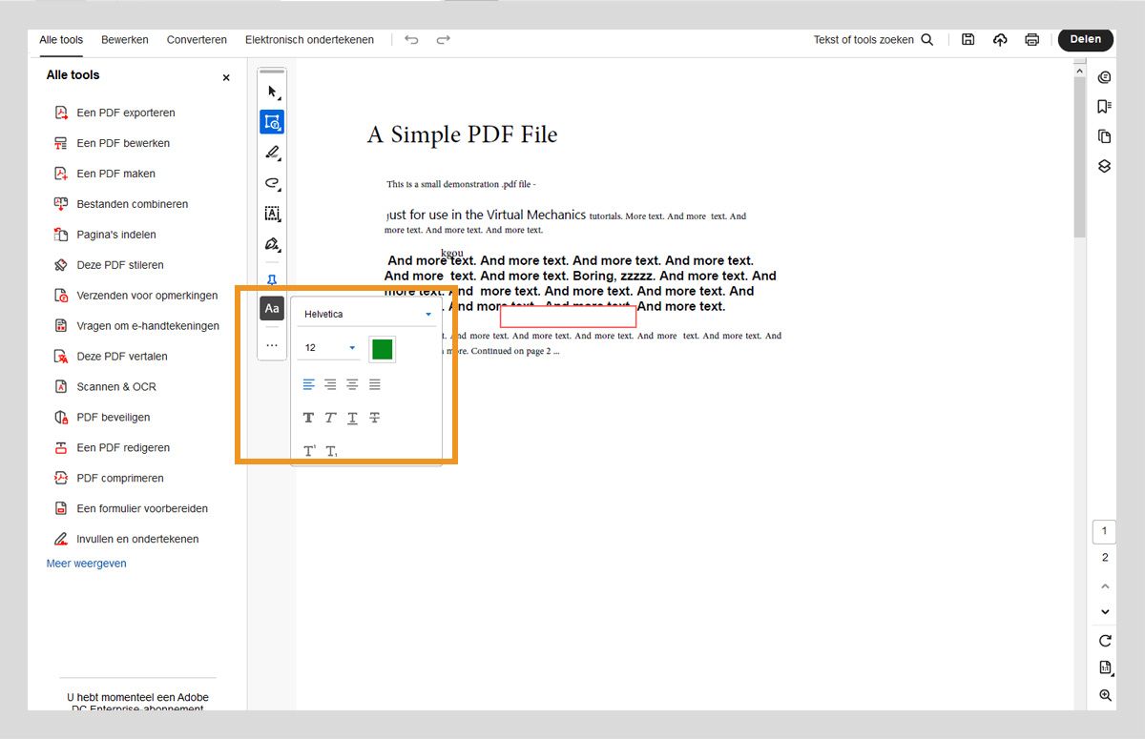Viewport: 1145px width, 739px height.
Task: Open the green text color swatch
Action: pos(383,349)
